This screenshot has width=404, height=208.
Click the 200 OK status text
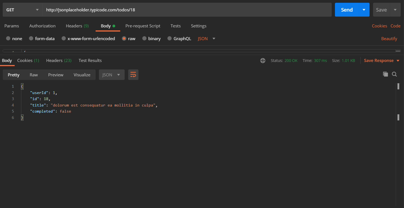pos(291,61)
